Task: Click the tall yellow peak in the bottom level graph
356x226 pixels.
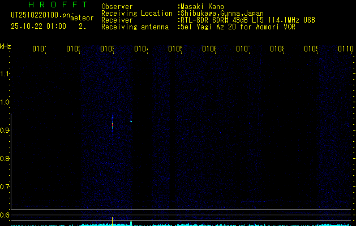Action: tap(112, 221)
